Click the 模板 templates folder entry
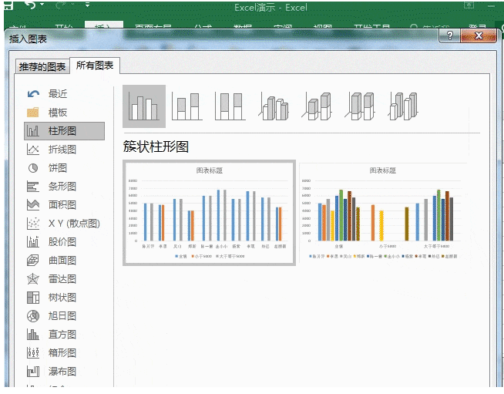Screen dimensions: 504x394 (x=58, y=113)
